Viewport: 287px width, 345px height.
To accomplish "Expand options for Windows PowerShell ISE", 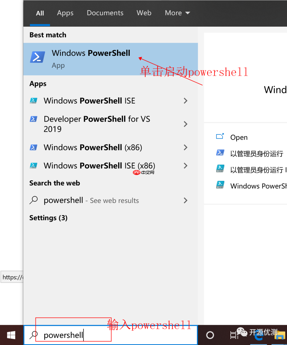I will click(185, 101).
